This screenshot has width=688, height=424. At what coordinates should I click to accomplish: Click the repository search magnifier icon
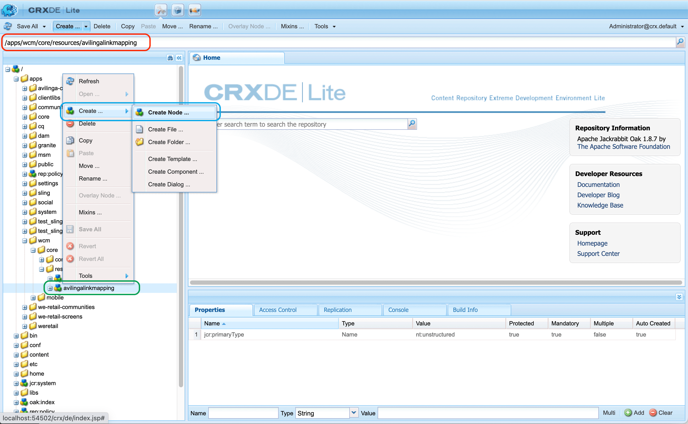point(412,124)
